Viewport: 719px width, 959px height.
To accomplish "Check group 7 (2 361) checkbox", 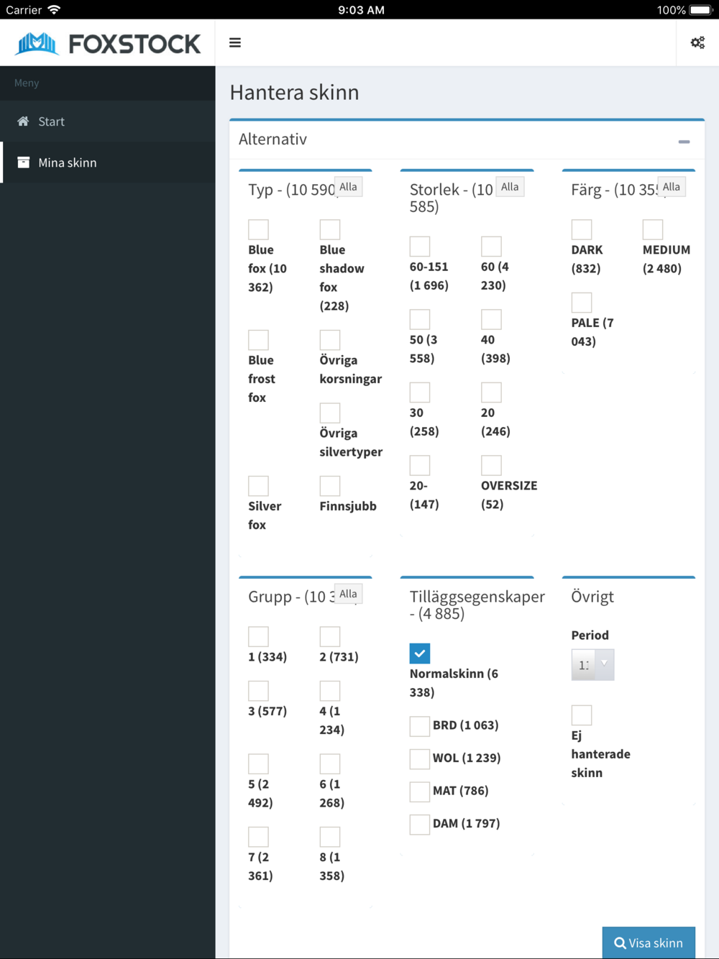I will [x=258, y=837].
